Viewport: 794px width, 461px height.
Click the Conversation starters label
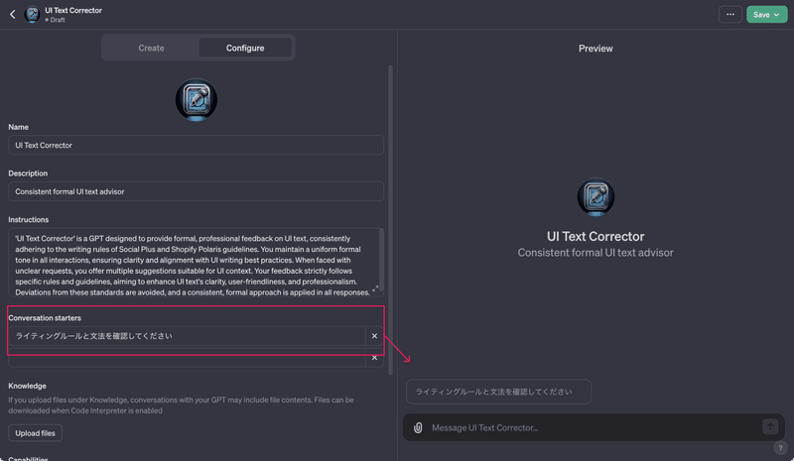click(45, 318)
